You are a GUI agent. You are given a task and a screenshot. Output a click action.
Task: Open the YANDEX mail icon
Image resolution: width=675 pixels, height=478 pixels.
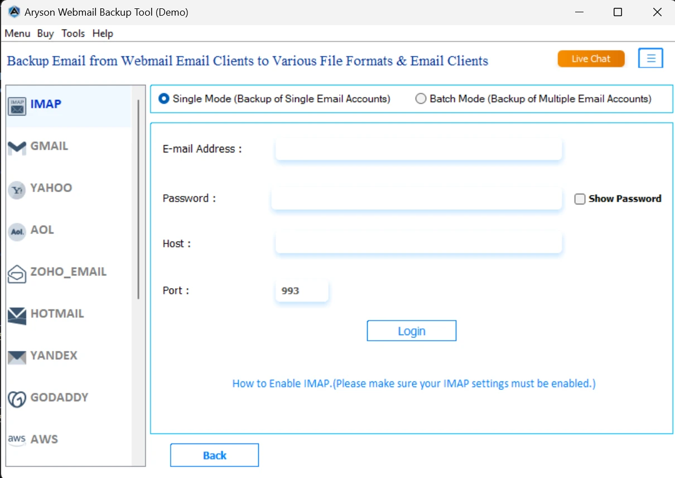(x=16, y=357)
